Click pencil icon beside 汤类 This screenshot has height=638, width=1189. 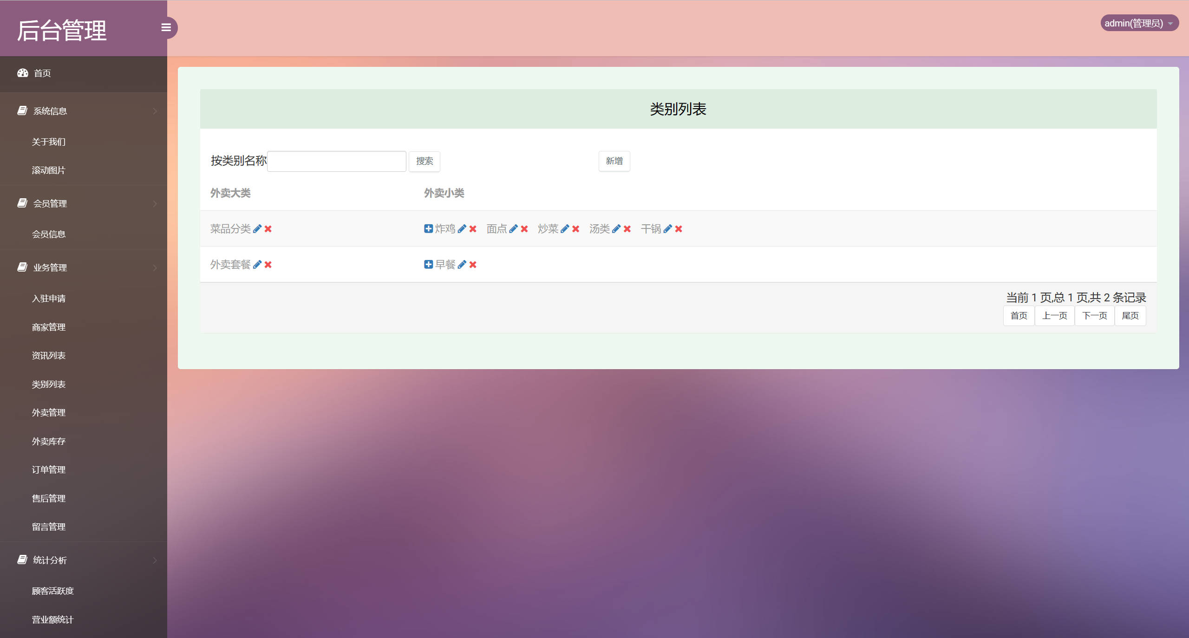coord(616,229)
